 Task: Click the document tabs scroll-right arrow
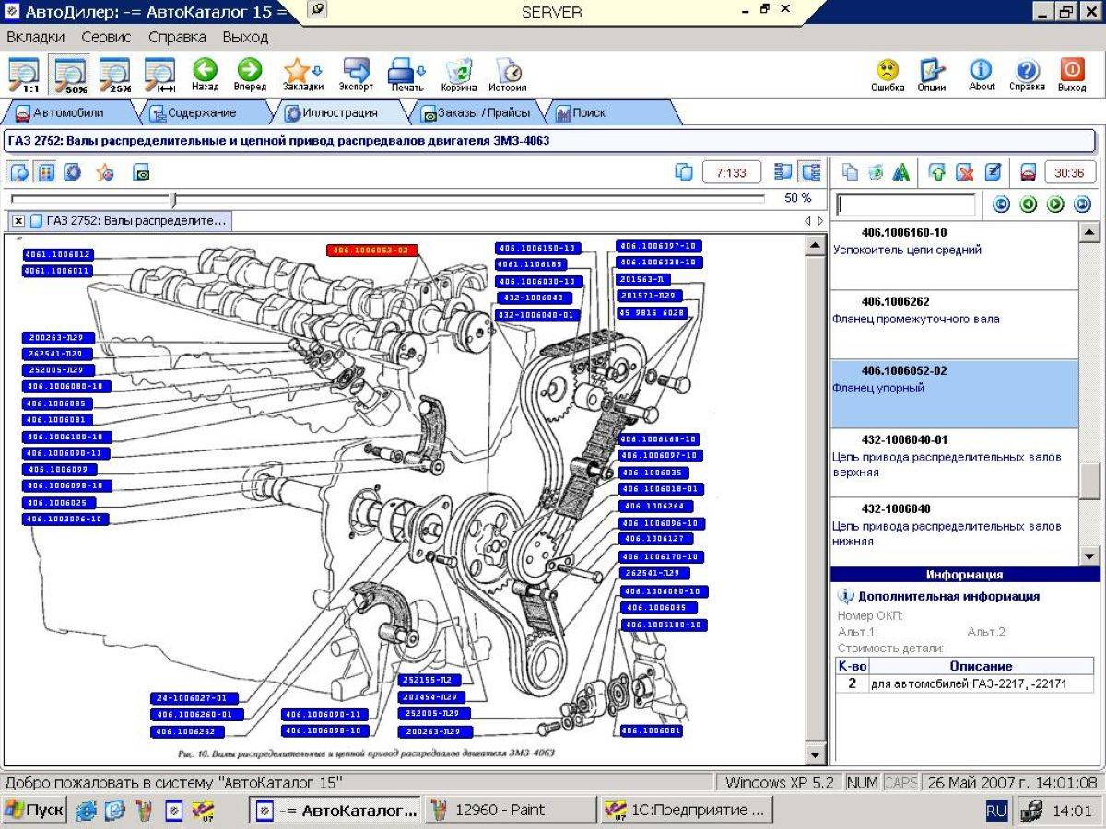pyautogui.click(x=820, y=221)
